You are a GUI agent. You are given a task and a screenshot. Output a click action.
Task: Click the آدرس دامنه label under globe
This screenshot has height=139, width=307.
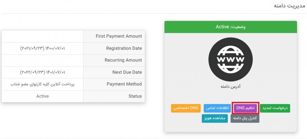pos(231,87)
